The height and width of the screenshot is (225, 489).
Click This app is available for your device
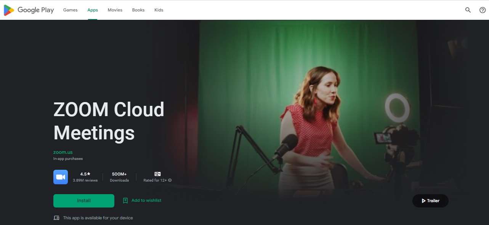click(x=98, y=218)
